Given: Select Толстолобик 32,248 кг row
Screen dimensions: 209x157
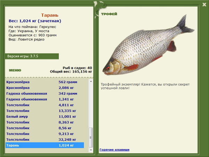Looking at the screenshot, I should [x=45, y=139].
